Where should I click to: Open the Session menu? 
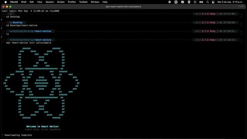click(50, 2)
